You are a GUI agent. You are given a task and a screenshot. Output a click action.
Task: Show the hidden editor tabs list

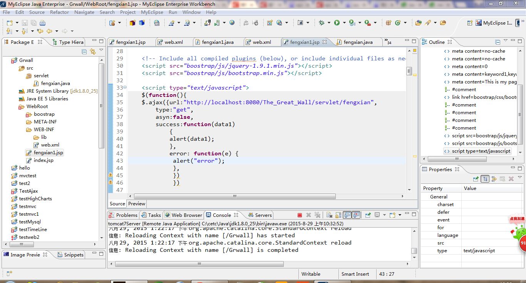[x=388, y=42]
